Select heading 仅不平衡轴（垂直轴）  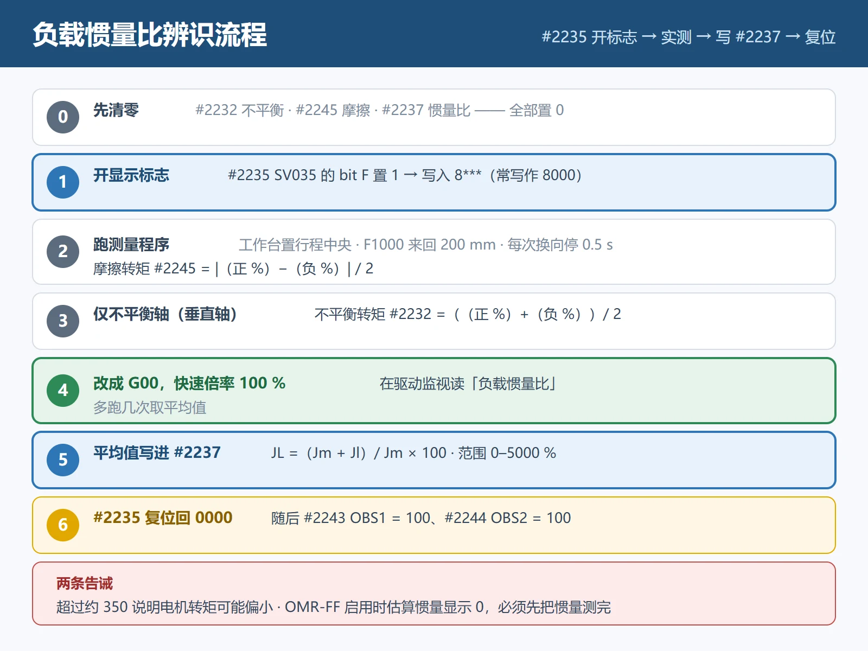[165, 314]
